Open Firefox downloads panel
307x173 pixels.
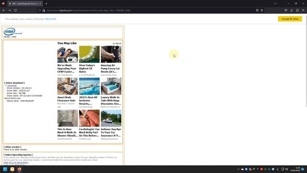(x=292, y=11)
